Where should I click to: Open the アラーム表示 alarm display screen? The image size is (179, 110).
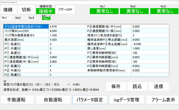point(163,100)
